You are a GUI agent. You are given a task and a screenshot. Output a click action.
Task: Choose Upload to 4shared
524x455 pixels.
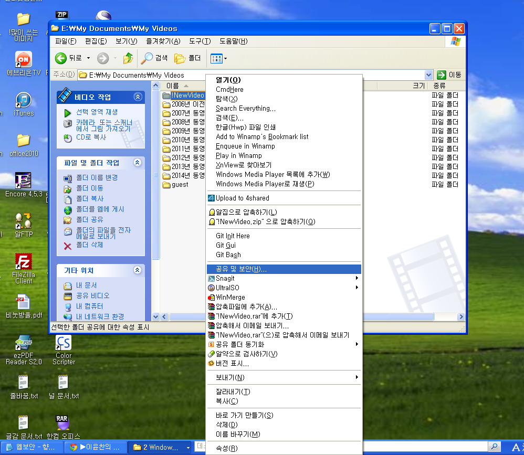pos(284,198)
